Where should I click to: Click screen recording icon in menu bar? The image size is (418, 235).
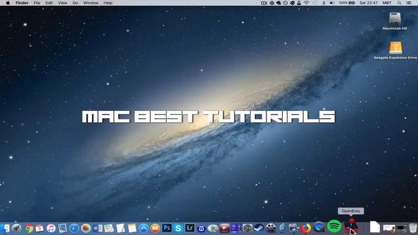coord(264,3)
